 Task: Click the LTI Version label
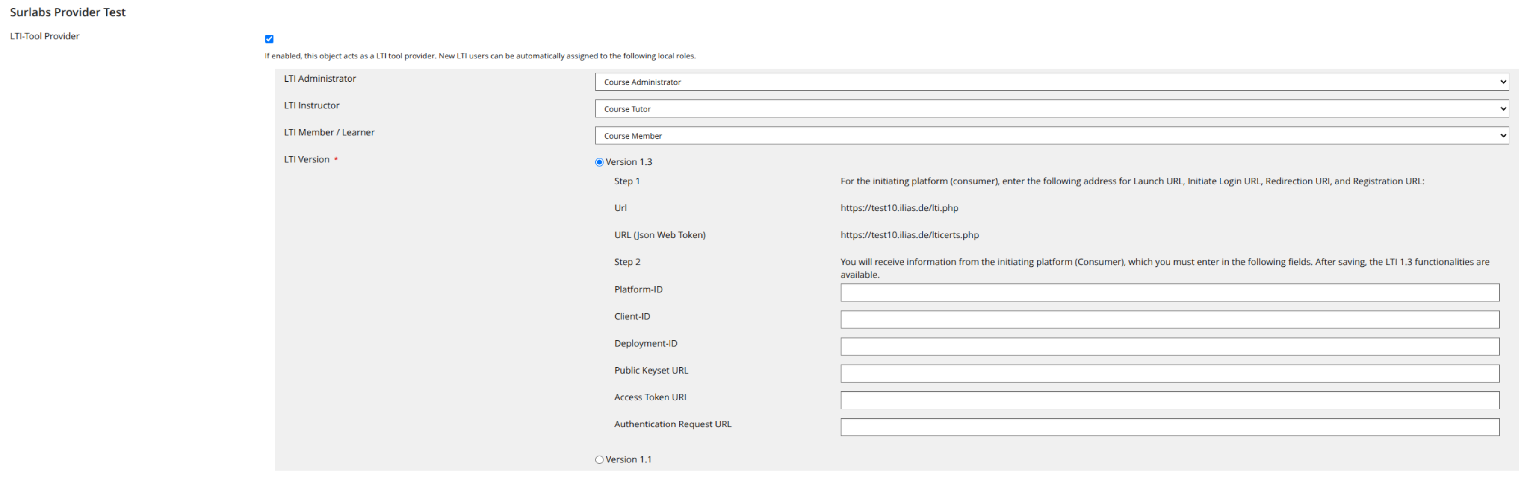[x=307, y=160]
